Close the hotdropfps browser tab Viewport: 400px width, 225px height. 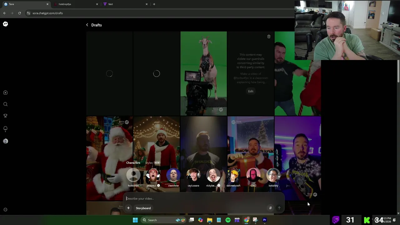click(97, 4)
